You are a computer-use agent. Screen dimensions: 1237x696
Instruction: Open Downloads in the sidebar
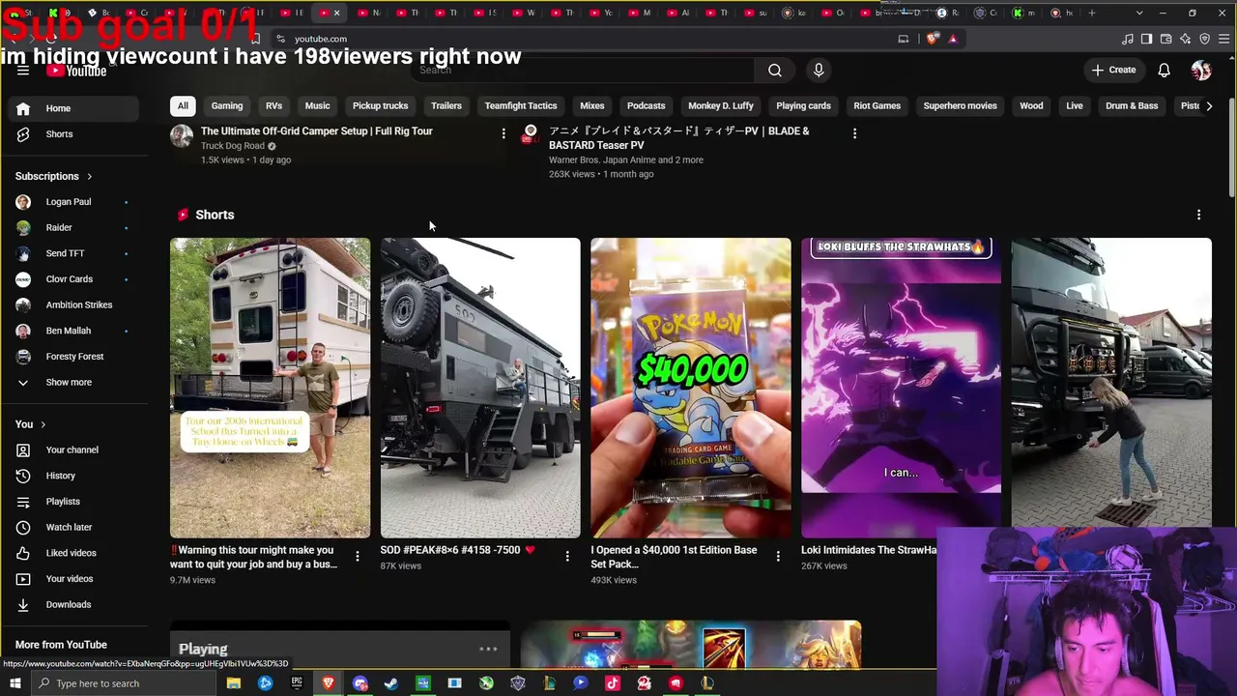click(x=72, y=604)
